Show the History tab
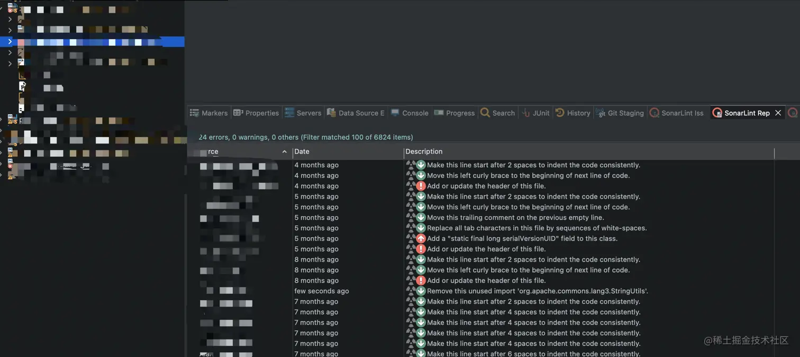 coord(572,113)
